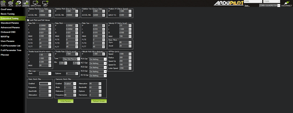This screenshot has width=293, height=113.
Task: Open the COM9 port dropdown
Action: [253, 1]
